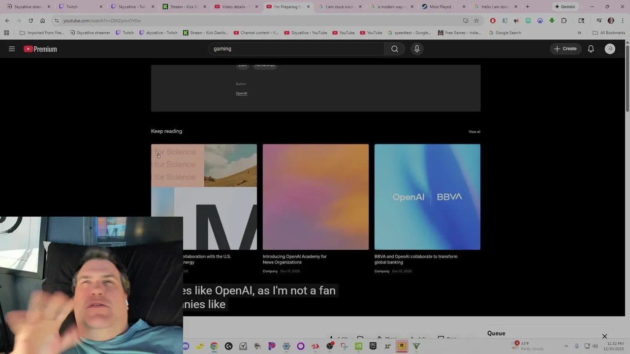The width and height of the screenshot is (630, 354).
Task: Open Chrome profile avatar
Action: [x=611, y=21]
